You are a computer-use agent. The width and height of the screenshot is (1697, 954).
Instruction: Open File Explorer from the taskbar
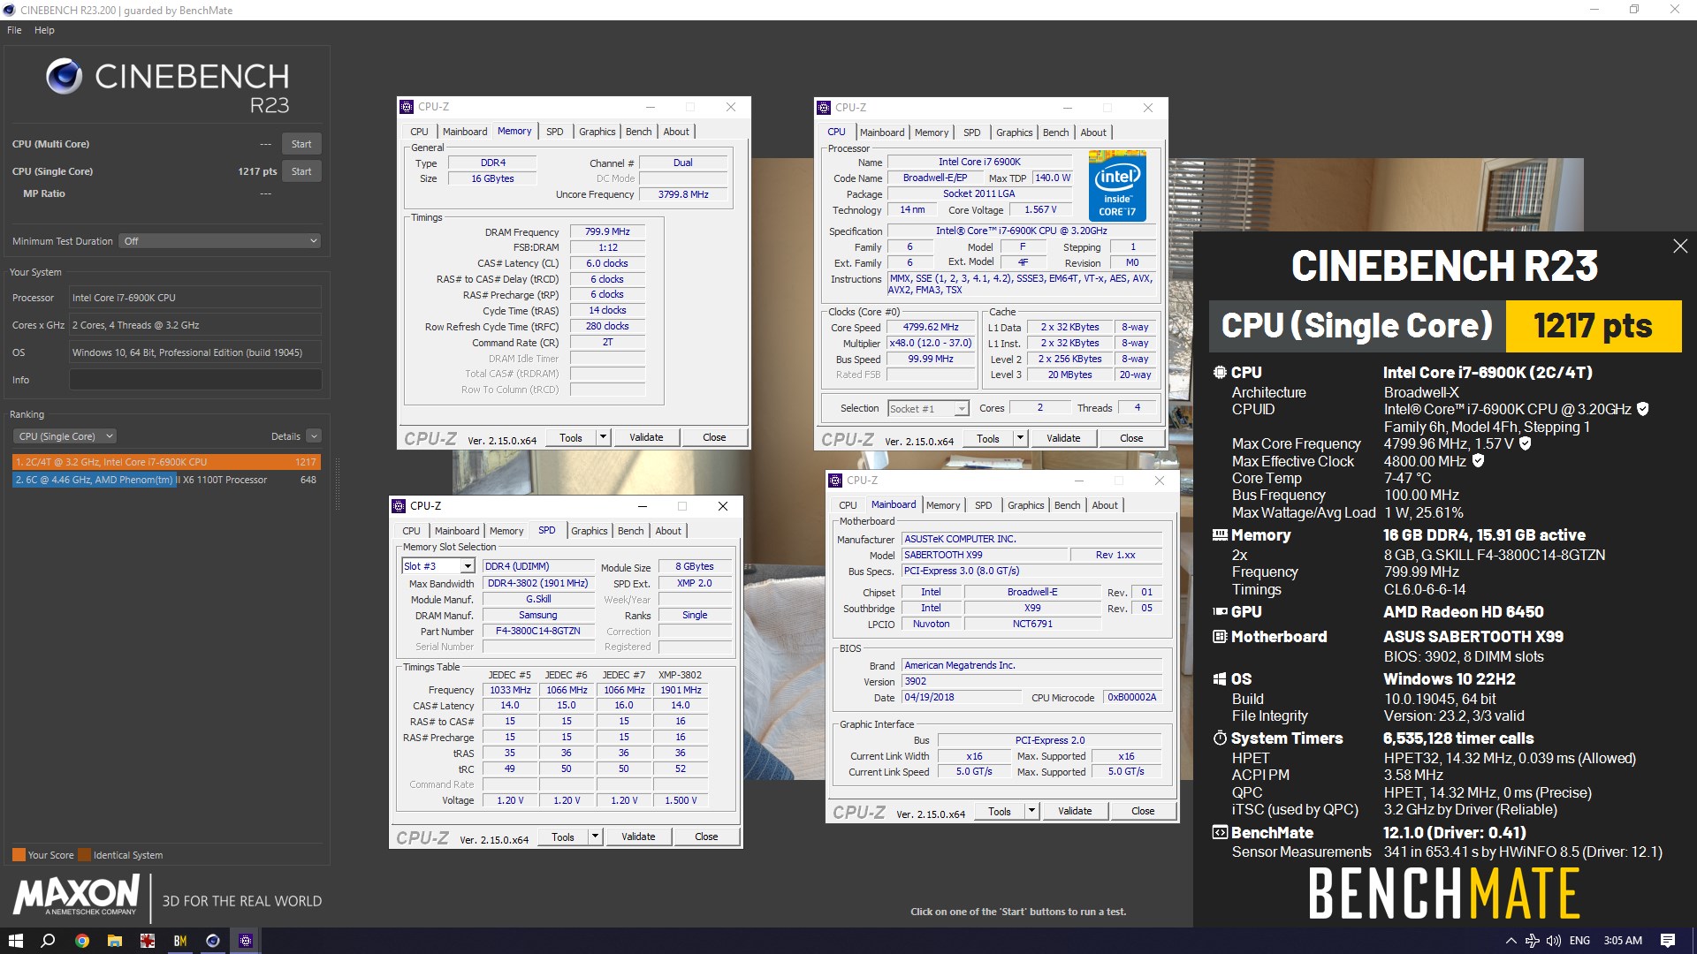[x=114, y=941]
